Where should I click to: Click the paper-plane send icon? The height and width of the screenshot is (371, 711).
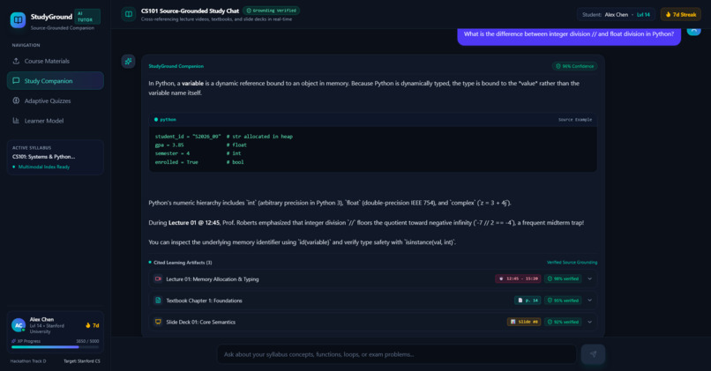[x=593, y=354]
